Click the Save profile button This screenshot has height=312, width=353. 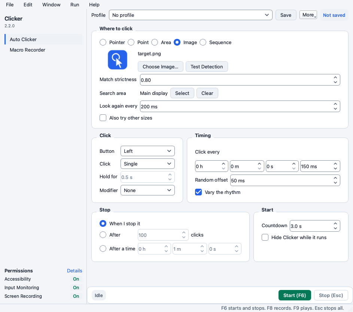286,15
